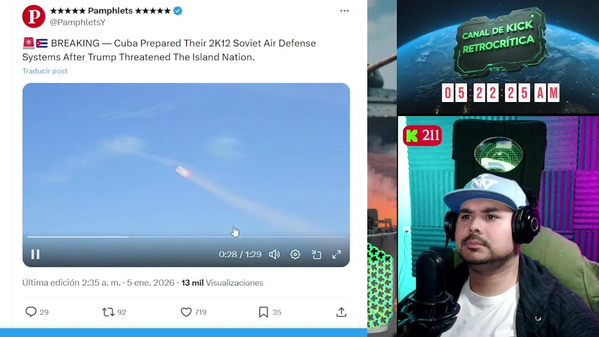The height and width of the screenshot is (337, 599).
Task: View Última edición history timestamp
Action: click(x=98, y=283)
